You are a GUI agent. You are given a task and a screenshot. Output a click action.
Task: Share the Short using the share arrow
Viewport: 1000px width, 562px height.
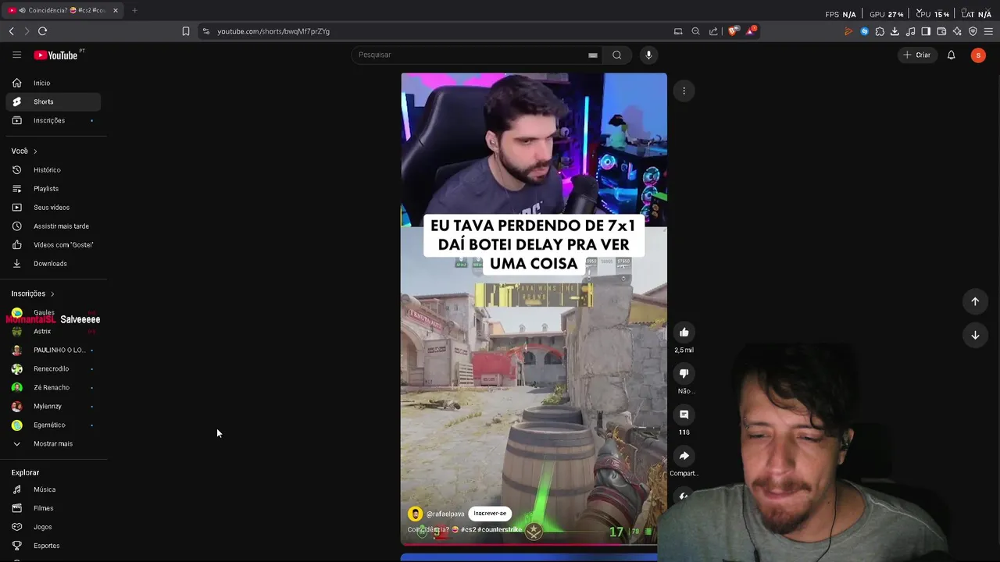684,456
